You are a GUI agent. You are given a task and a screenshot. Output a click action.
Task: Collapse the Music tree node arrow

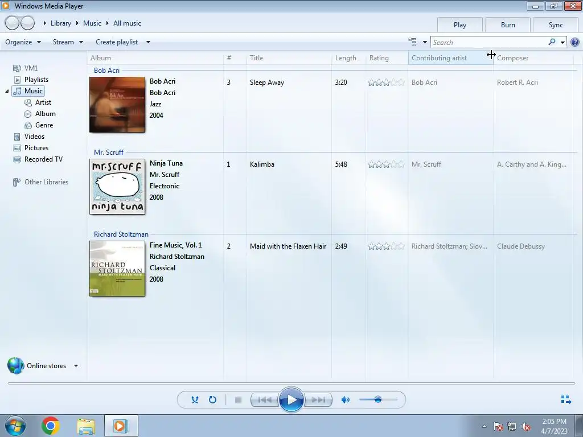click(x=7, y=91)
